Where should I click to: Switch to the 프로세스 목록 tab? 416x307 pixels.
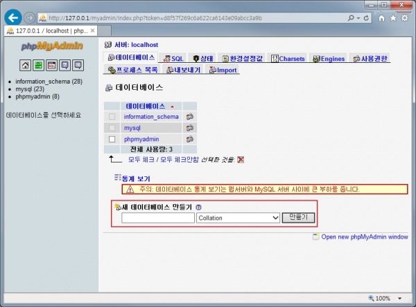click(x=133, y=70)
